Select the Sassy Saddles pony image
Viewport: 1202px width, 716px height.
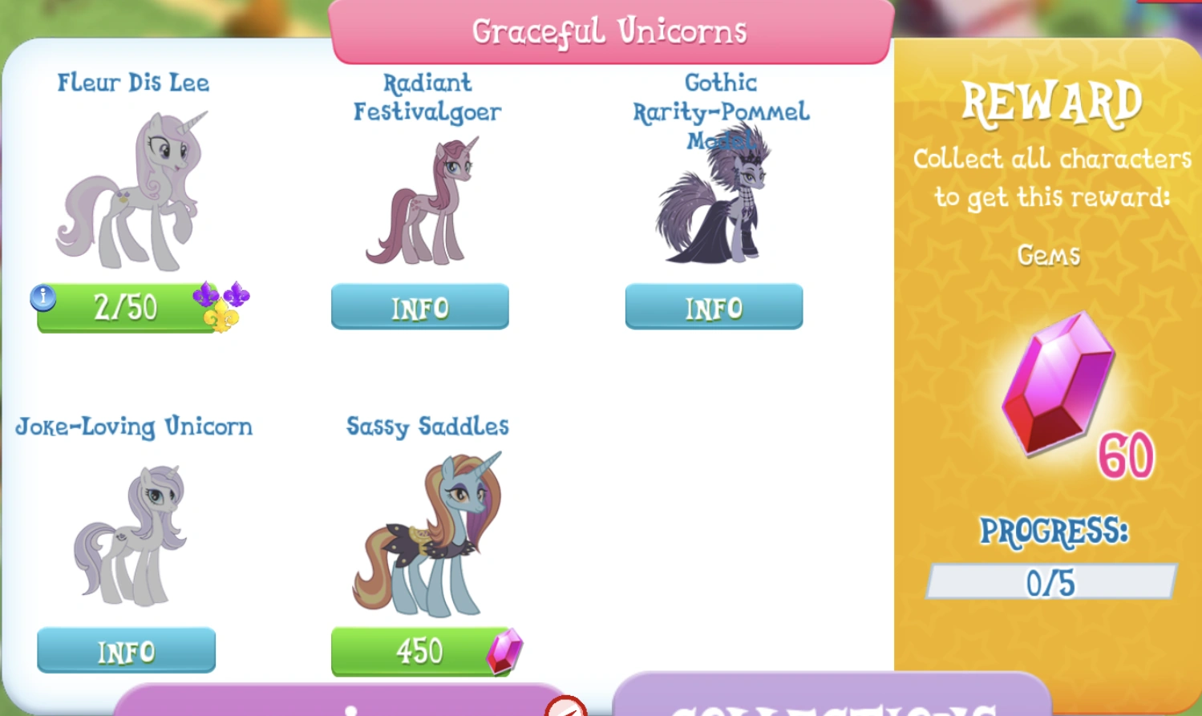(427, 534)
